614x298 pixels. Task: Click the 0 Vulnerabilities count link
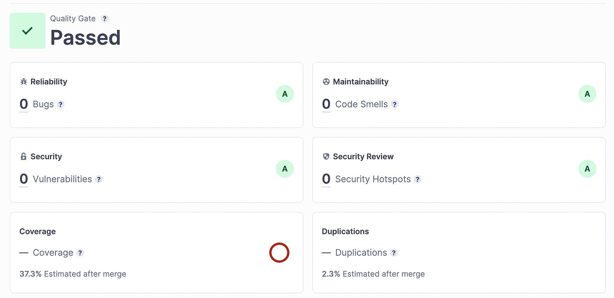[24, 178]
